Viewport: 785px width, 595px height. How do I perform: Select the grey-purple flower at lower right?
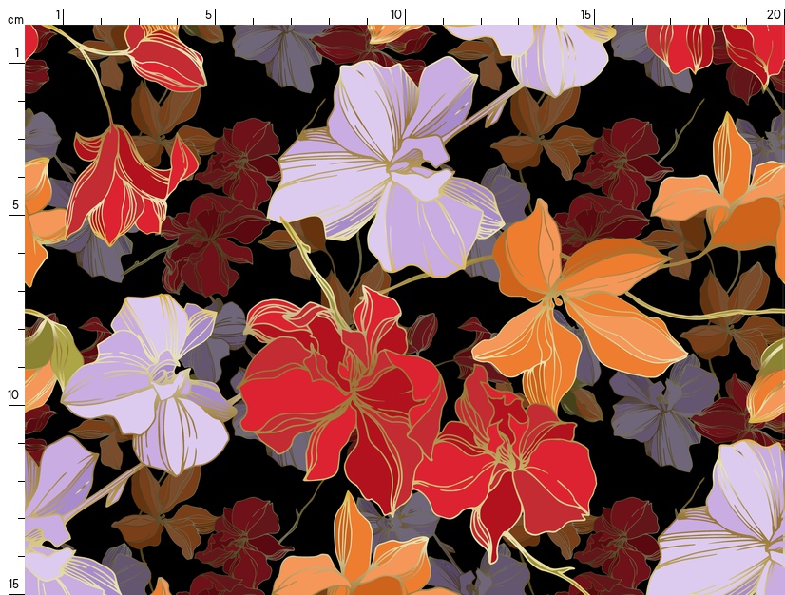(x=661, y=409)
